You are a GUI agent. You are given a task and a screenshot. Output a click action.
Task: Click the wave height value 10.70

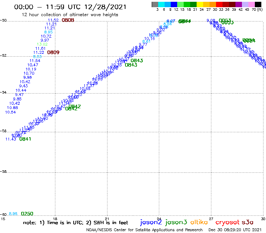click(x=29, y=73)
